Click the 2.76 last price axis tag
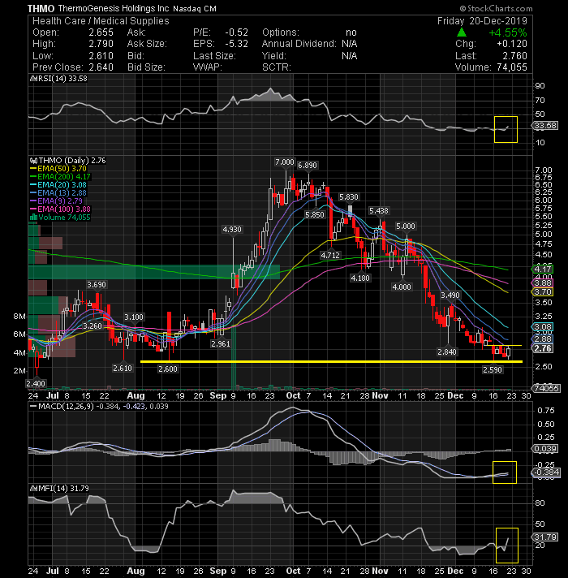 pyautogui.click(x=544, y=348)
